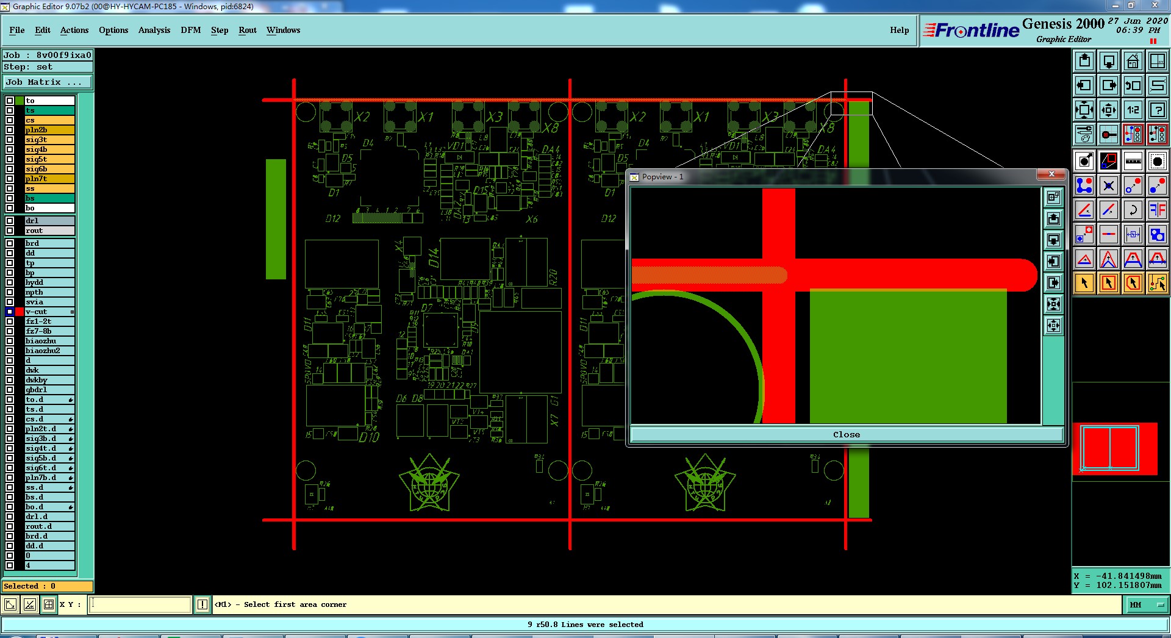Viewport: 1171px width, 638px height.
Task: Click the pan right view icon
Action: click(x=1109, y=85)
